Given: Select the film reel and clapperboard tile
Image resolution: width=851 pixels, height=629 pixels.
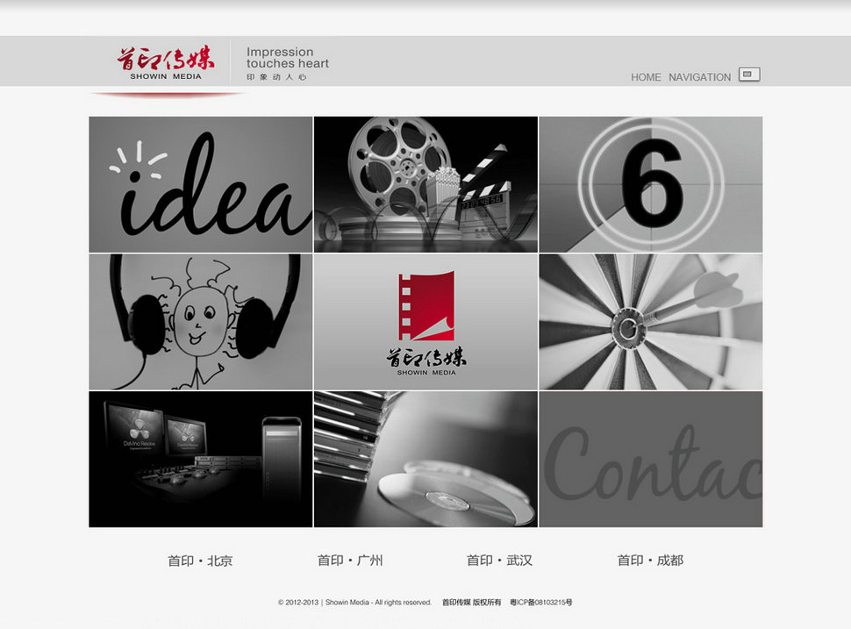Looking at the screenshot, I should 425,184.
